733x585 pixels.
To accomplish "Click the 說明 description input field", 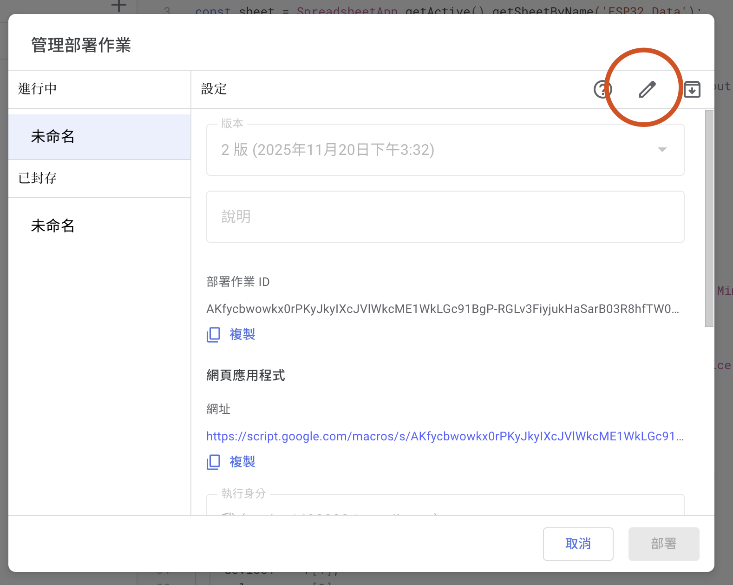I will (445, 217).
